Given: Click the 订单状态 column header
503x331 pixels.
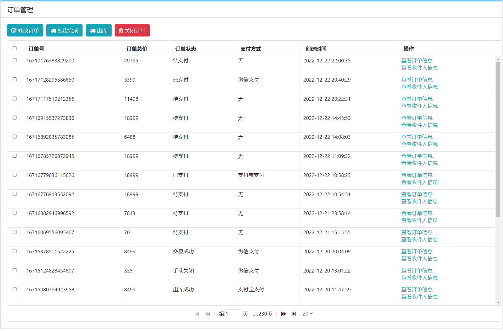Looking at the screenshot, I should [x=185, y=49].
